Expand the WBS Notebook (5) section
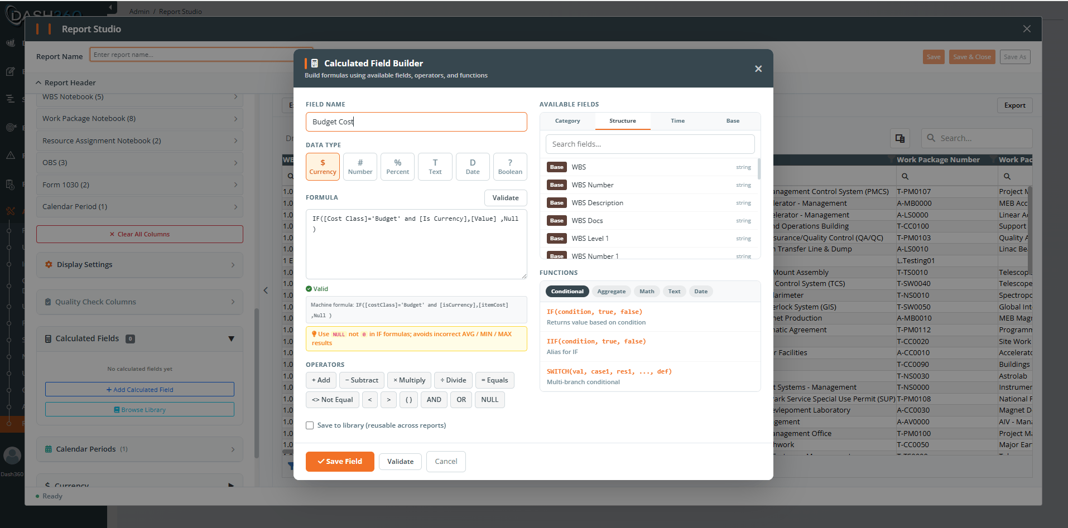Viewport: 1068px width, 528px height. [139, 97]
